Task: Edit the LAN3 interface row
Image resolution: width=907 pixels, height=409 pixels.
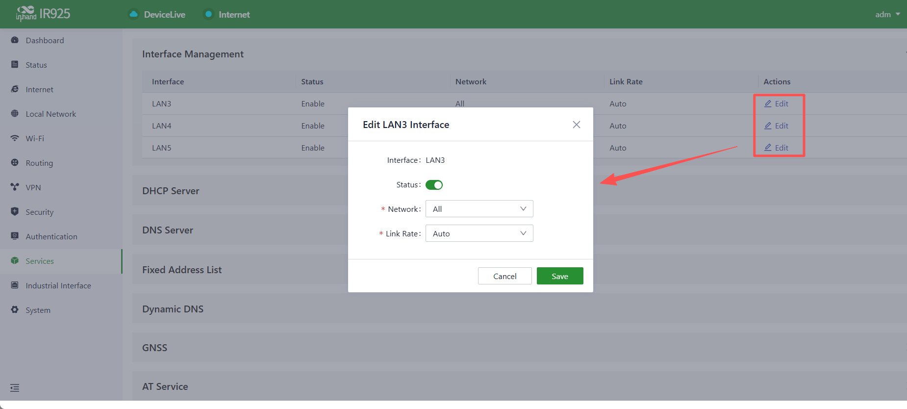Action: (777, 103)
